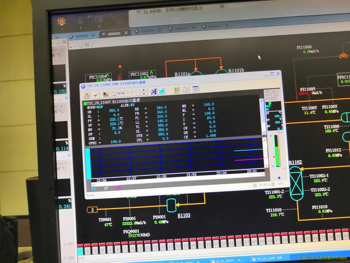Maximize the TIC_29_11007 tuning window
Screen dimensions: 350x263
272,74
